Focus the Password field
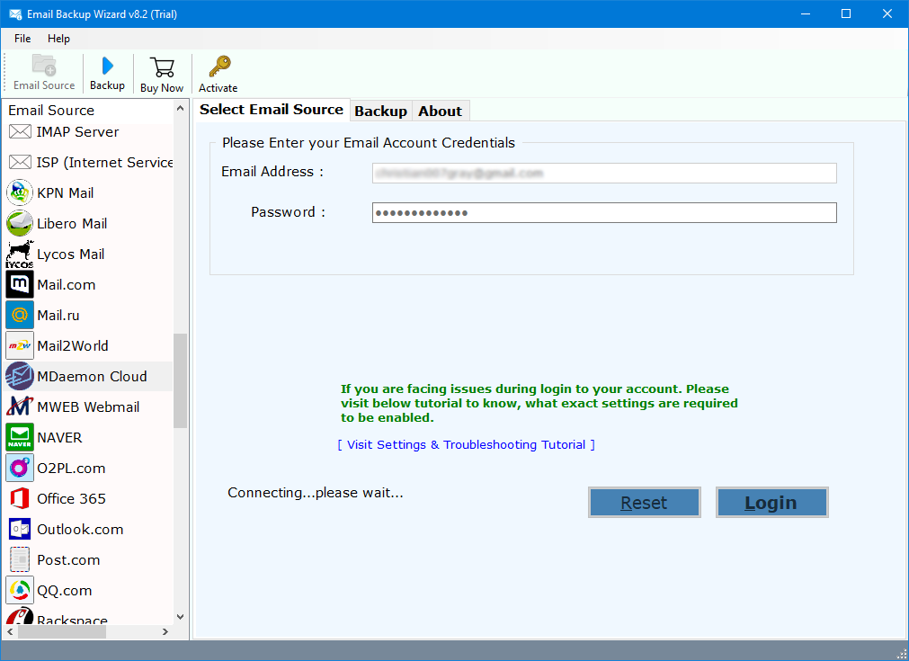 click(x=604, y=213)
